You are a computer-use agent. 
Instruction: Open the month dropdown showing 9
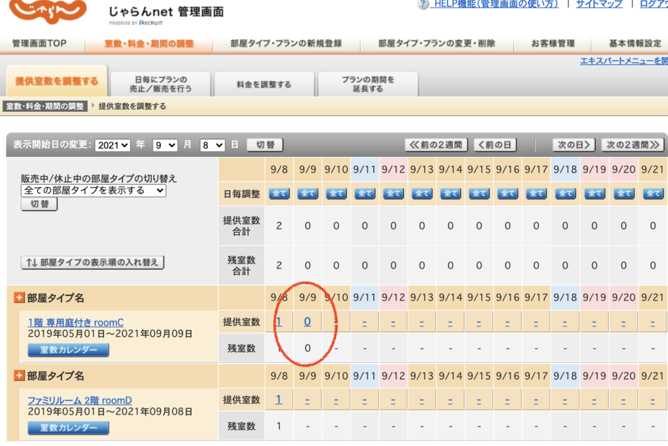pos(165,145)
